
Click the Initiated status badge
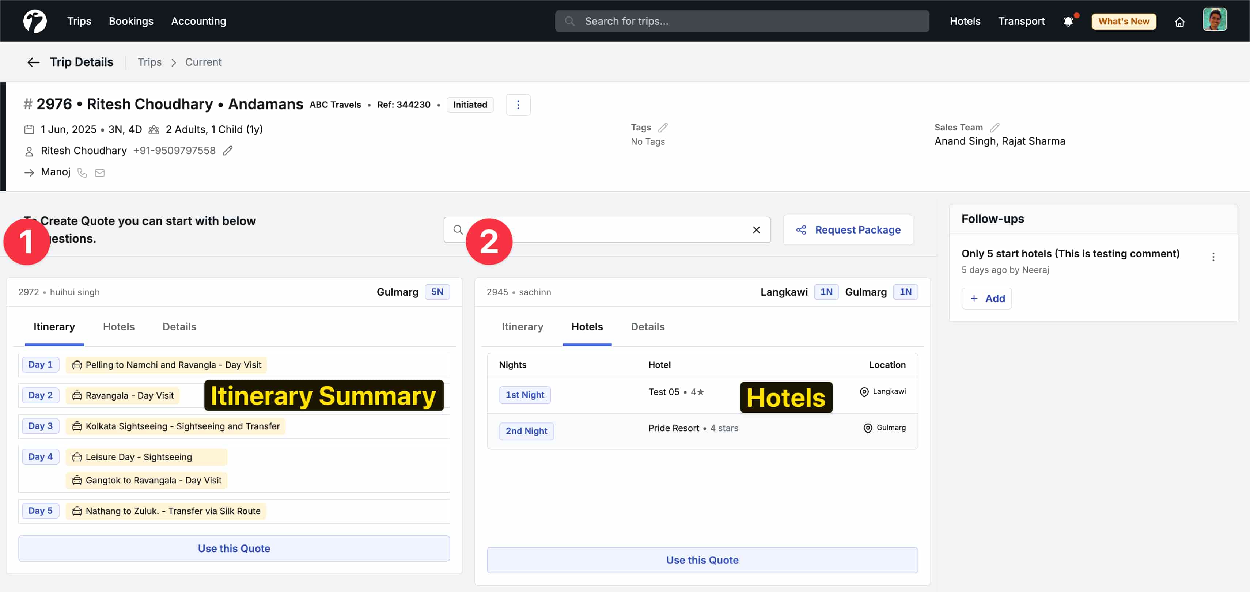pyautogui.click(x=469, y=104)
